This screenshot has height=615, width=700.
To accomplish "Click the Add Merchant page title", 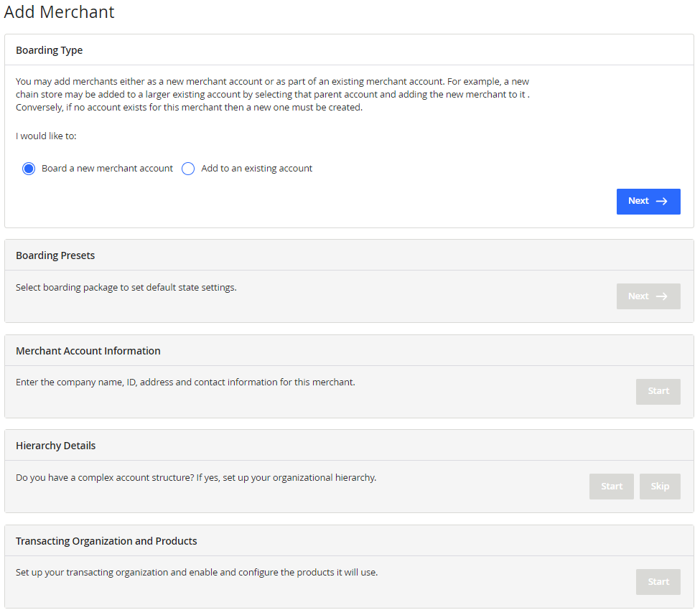I will 60,12.
